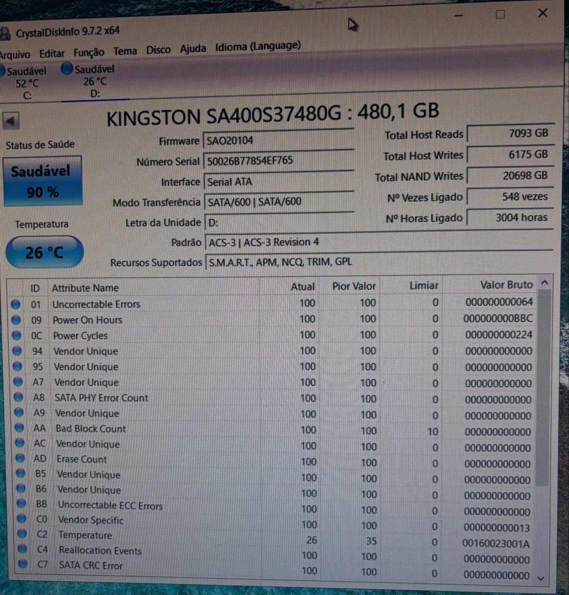Click the Pior Valor column header

click(354, 286)
